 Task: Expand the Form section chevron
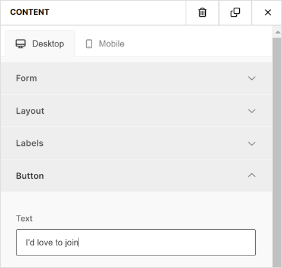252,78
